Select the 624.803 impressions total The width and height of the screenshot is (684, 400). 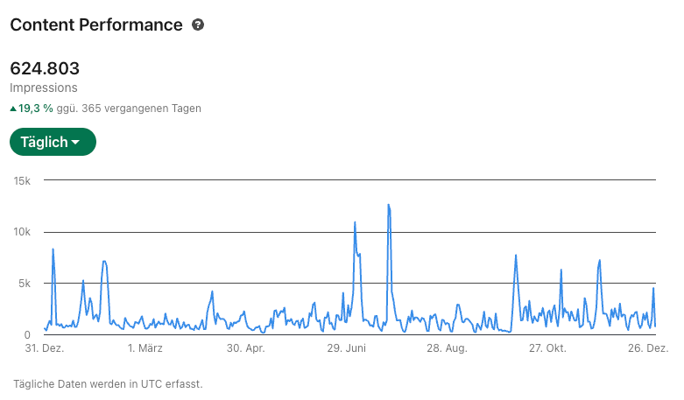tap(45, 68)
